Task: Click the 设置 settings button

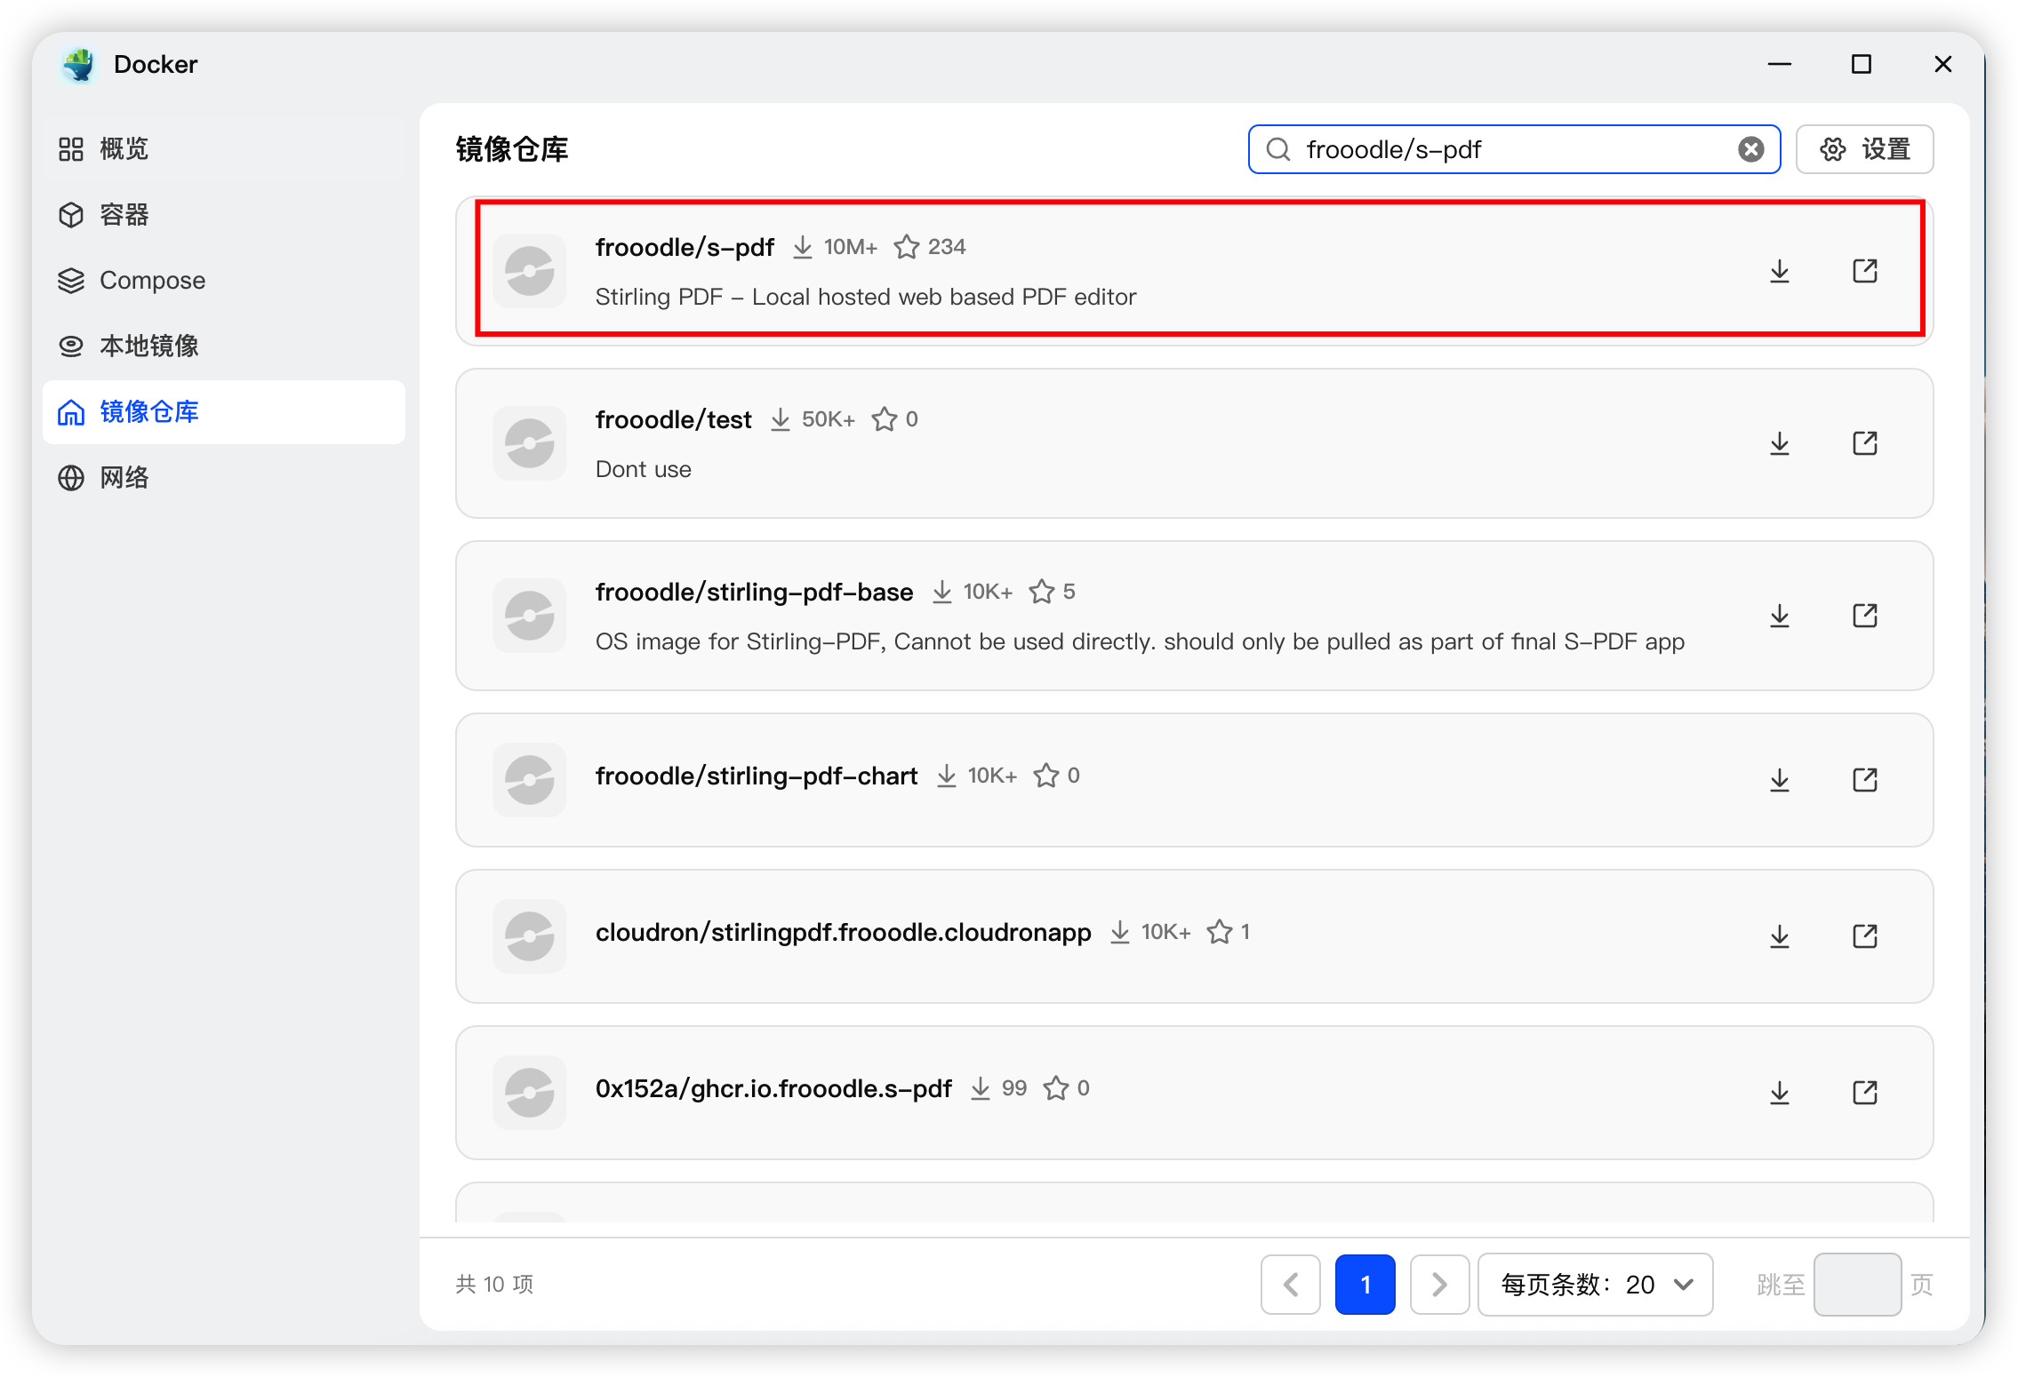Action: (1864, 150)
